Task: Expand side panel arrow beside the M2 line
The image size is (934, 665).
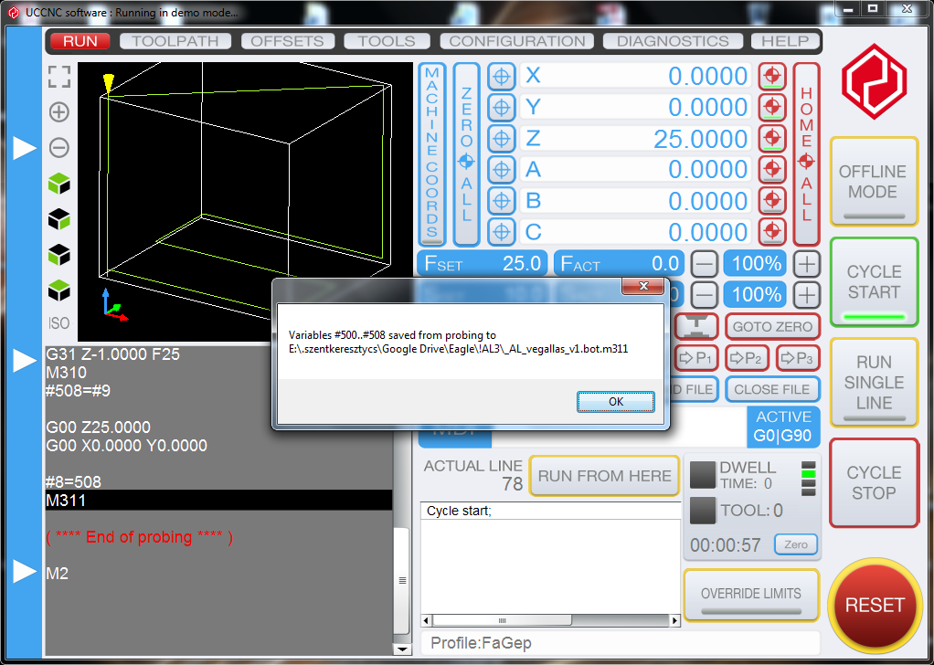Action: coord(25,571)
